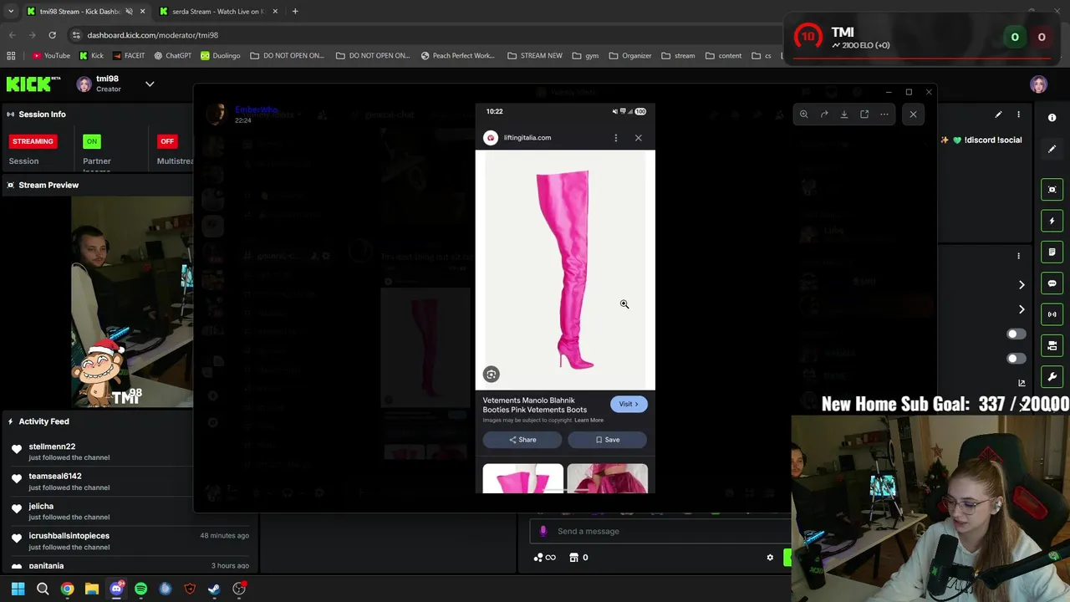The width and height of the screenshot is (1070, 602).
Task: Click the screen capture icon in the right sidebar
Action: click(1052, 190)
